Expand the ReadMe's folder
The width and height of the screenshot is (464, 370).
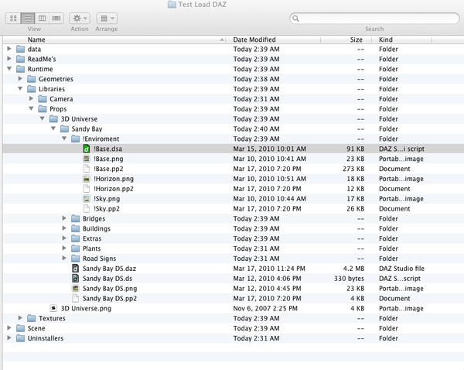coord(9,59)
